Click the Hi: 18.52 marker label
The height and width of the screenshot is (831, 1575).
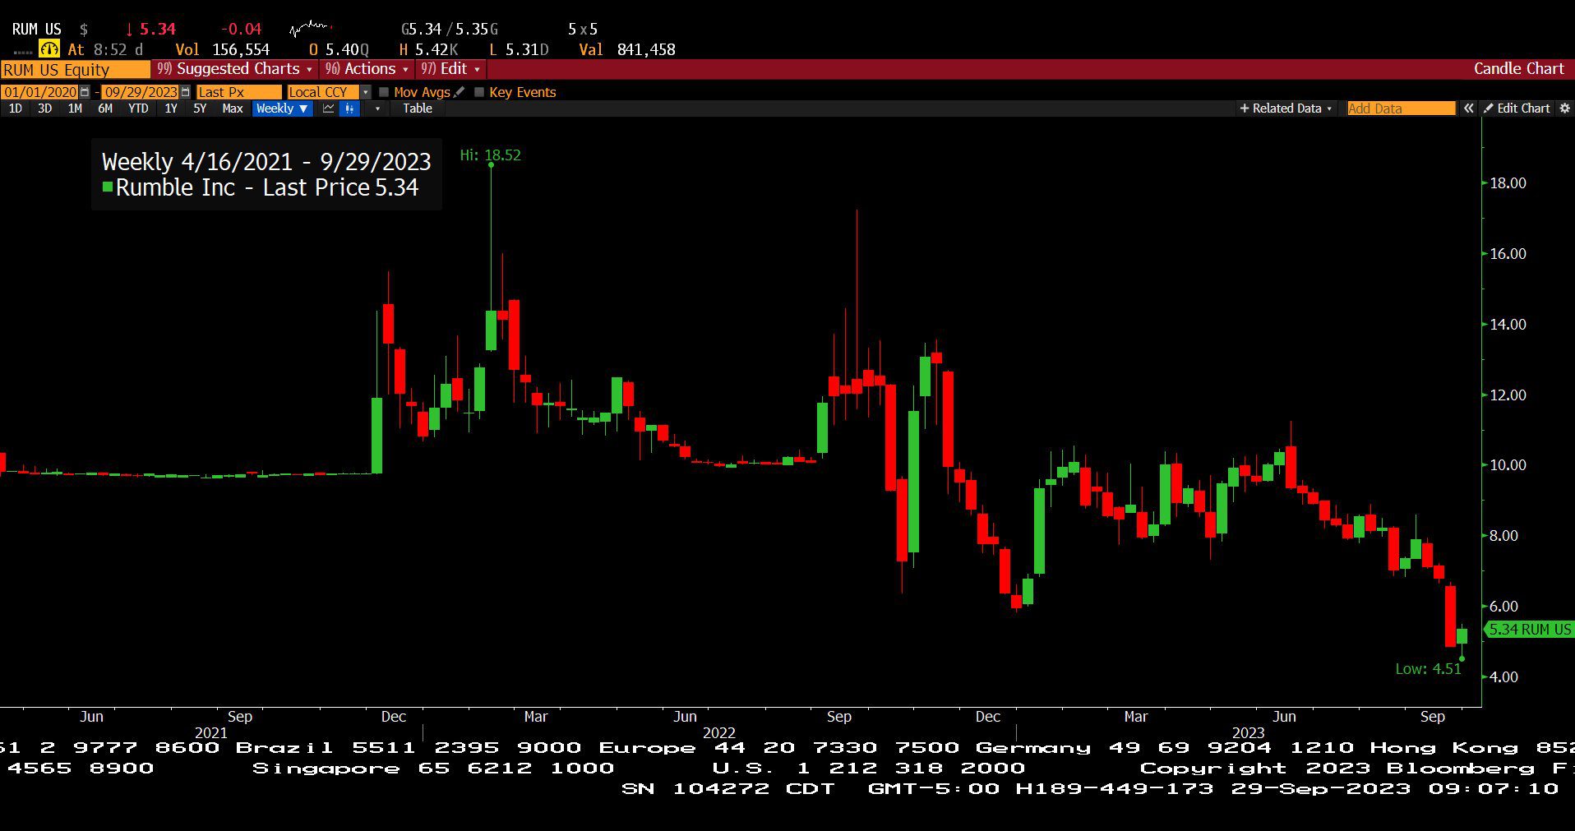(x=490, y=155)
